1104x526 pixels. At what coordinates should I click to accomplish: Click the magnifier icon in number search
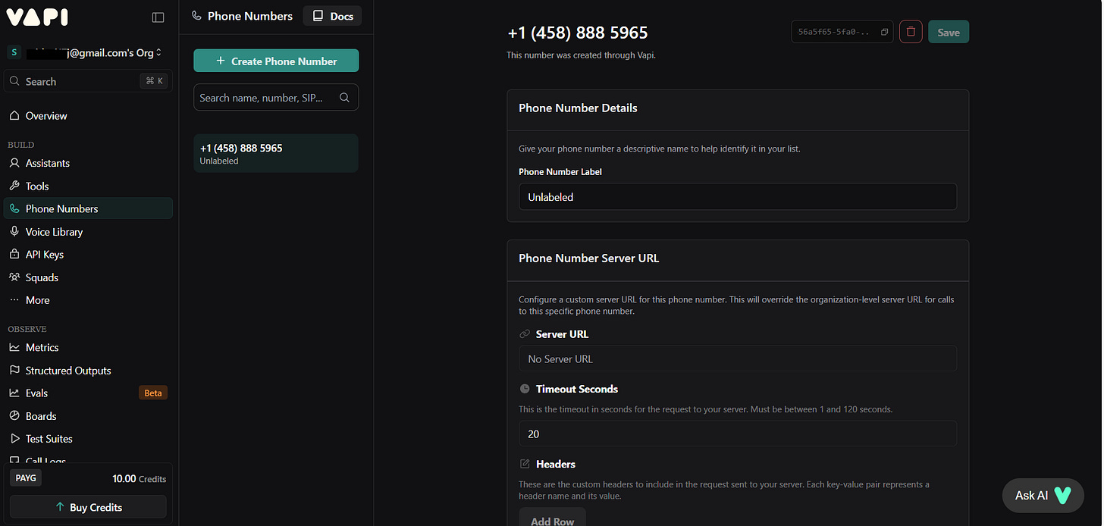[x=344, y=97]
